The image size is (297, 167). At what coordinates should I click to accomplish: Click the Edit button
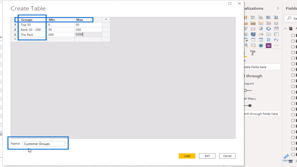click(x=207, y=156)
